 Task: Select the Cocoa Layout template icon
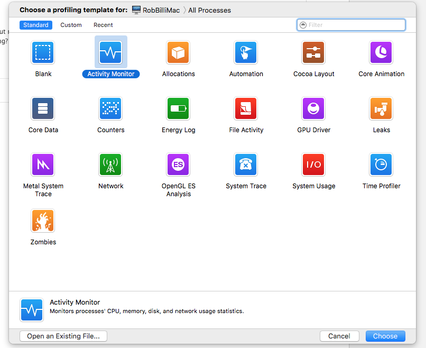click(x=313, y=52)
